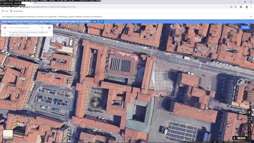The width and height of the screenshot is (254, 143).
Task: Open the first photo thumbnail beside pegman
Action: click(239, 138)
